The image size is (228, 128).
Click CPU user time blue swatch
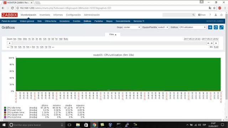[5, 110]
